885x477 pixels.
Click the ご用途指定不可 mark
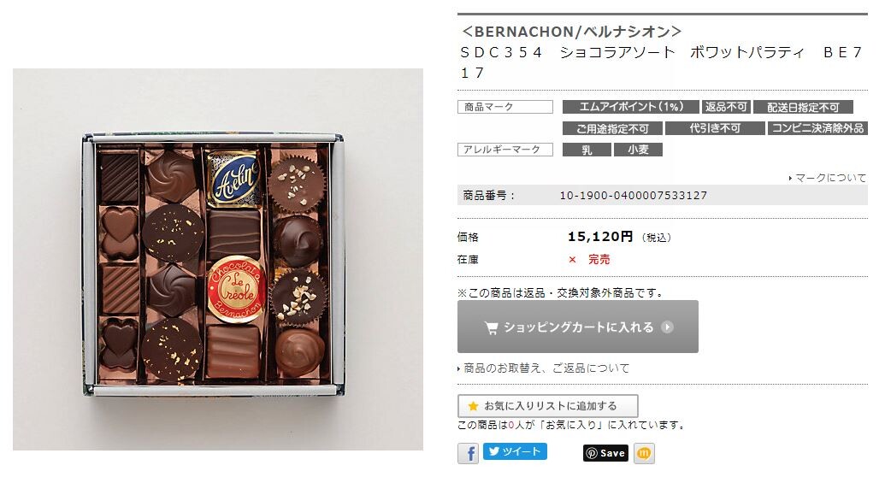tap(612, 128)
